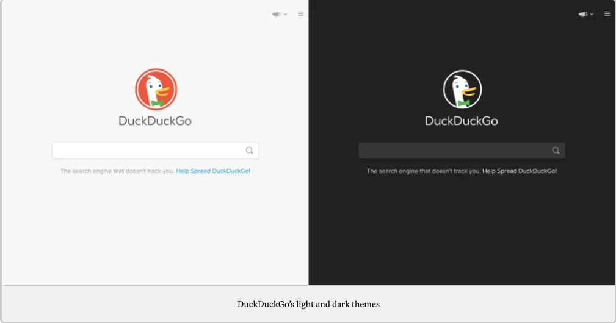Focus the dark theme search box
This screenshot has height=323, width=616.
click(462, 151)
